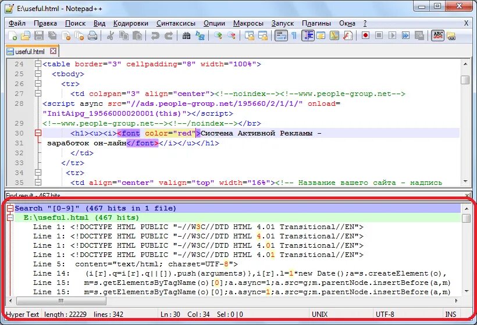Redo the edit via the toolbar arrow

point(169,36)
